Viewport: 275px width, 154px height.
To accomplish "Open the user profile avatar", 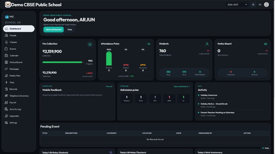I will coord(266,5).
